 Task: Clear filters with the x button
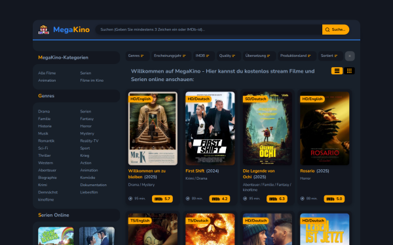[x=350, y=56]
